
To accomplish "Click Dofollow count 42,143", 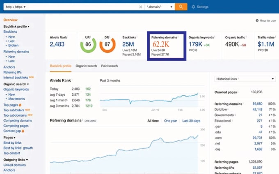I will [x=257, y=110].
